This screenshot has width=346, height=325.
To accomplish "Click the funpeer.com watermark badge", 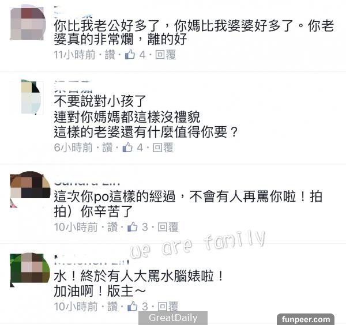I will pyautogui.click(x=306, y=319).
